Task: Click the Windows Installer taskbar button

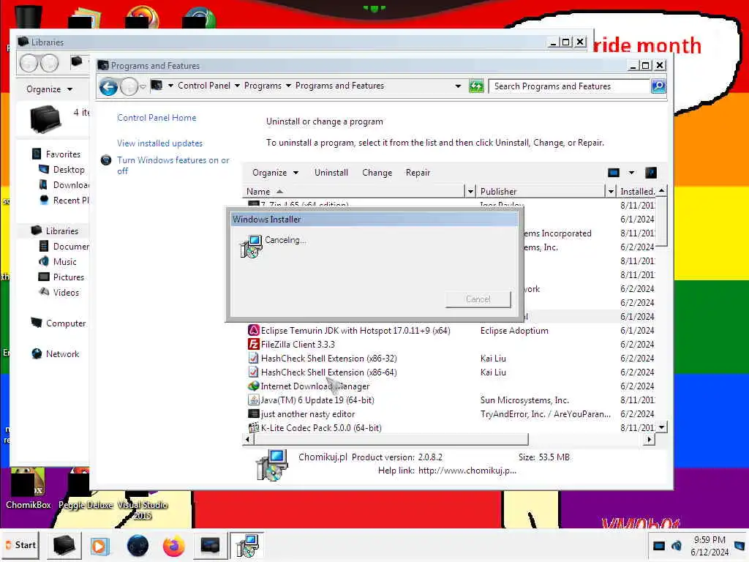Action: (x=247, y=546)
